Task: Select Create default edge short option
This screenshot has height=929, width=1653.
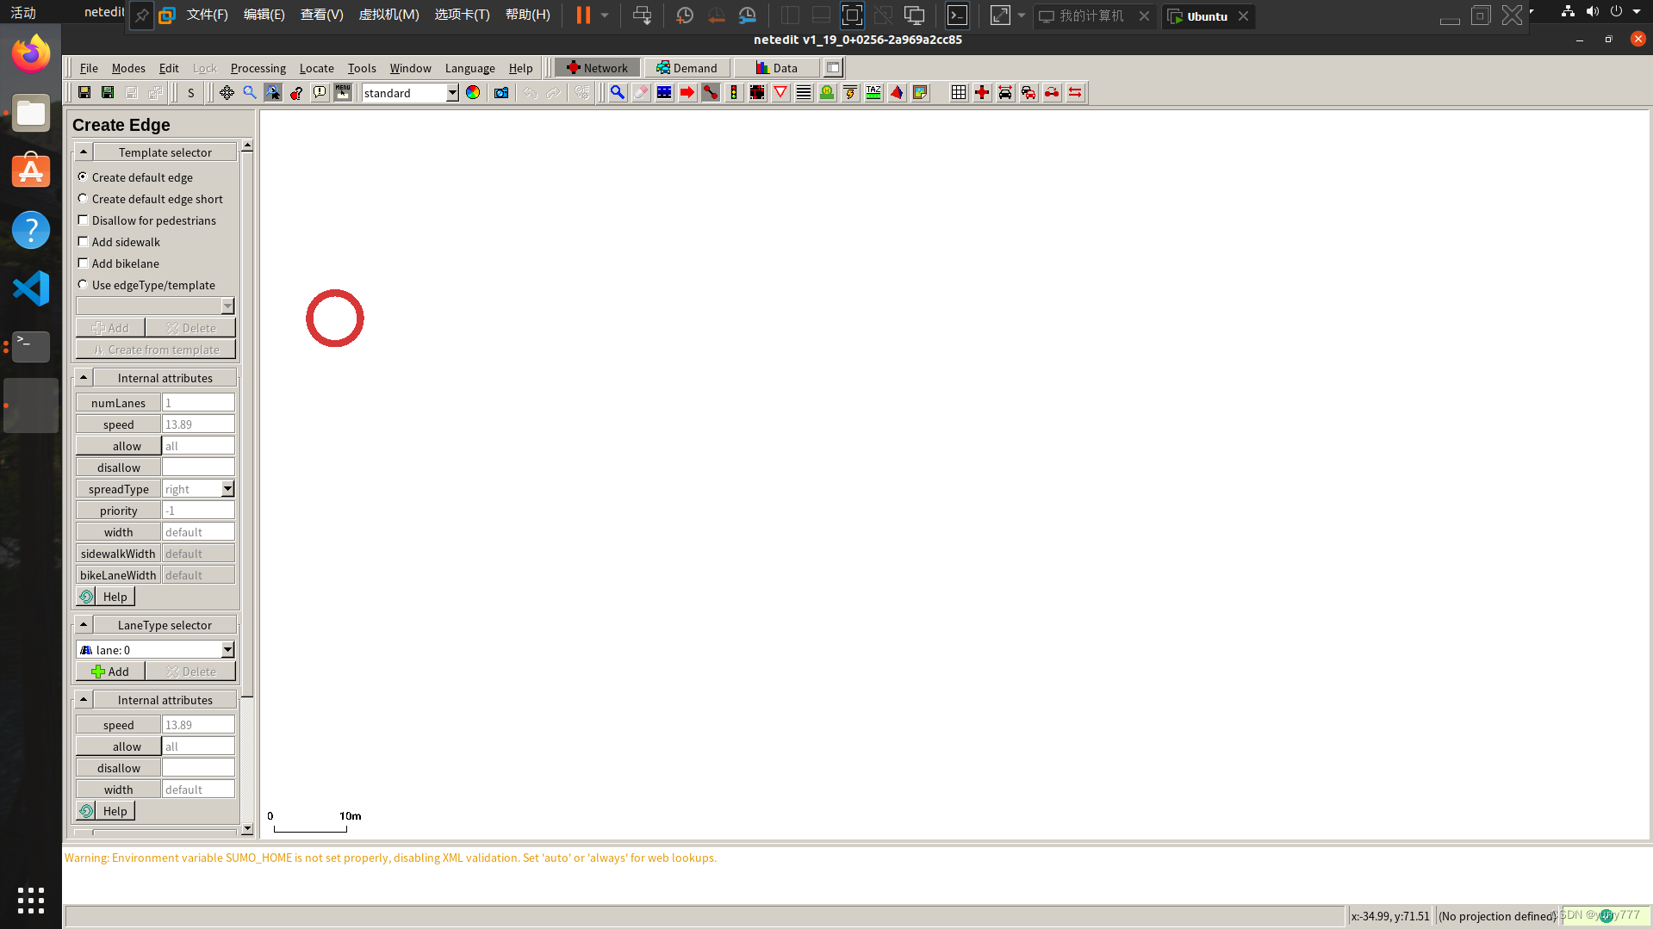Action: pos(83,198)
